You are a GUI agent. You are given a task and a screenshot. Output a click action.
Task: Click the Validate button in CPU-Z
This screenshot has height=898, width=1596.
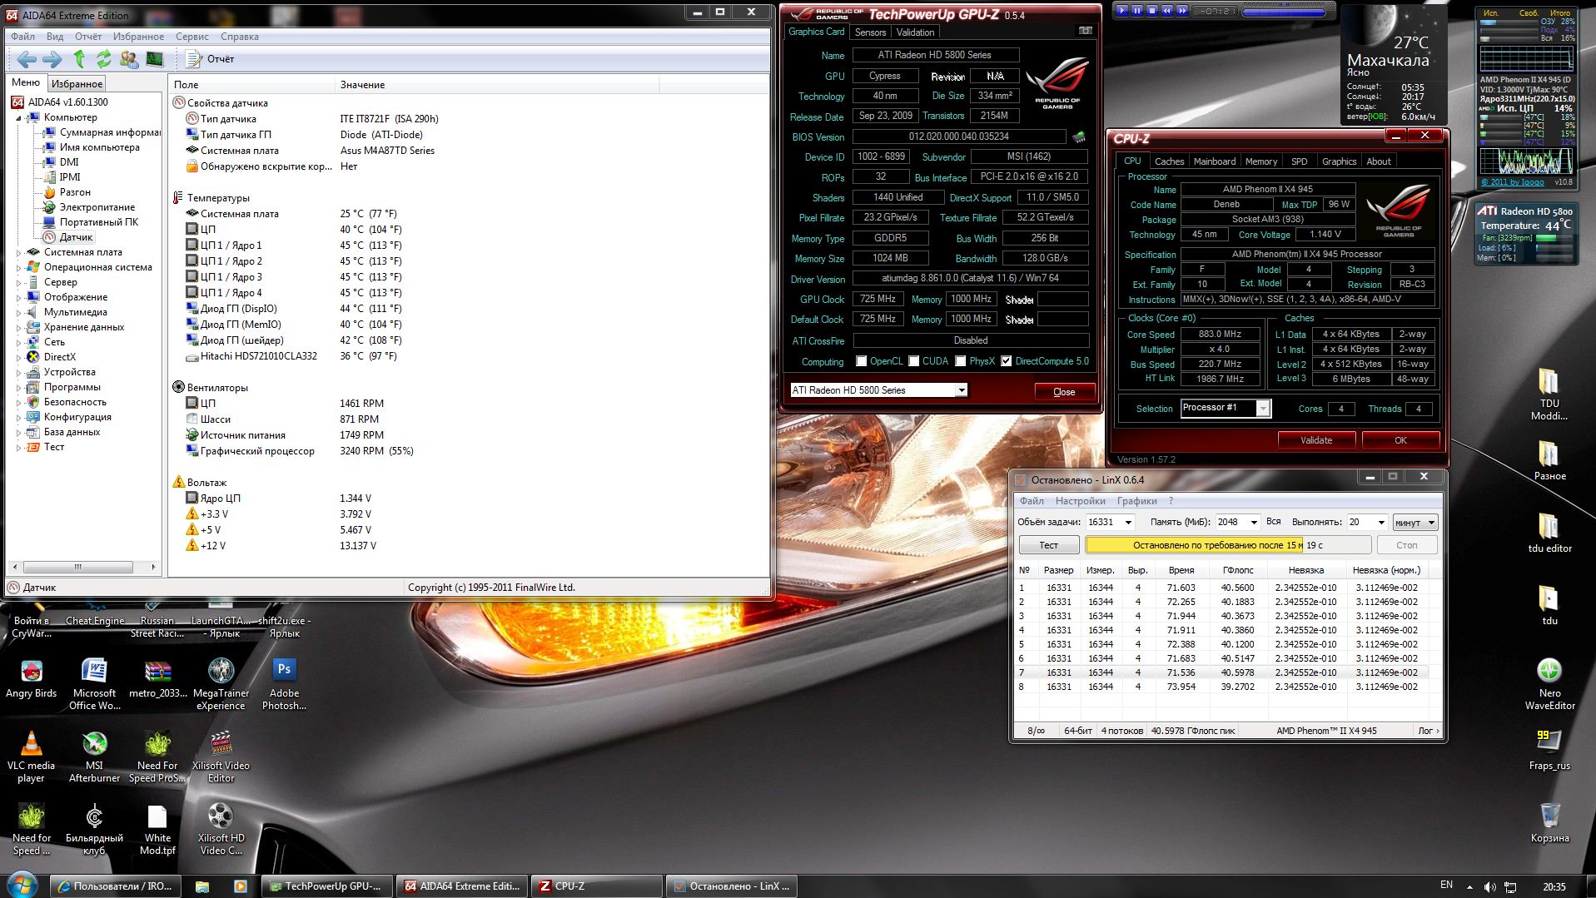pyautogui.click(x=1315, y=440)
